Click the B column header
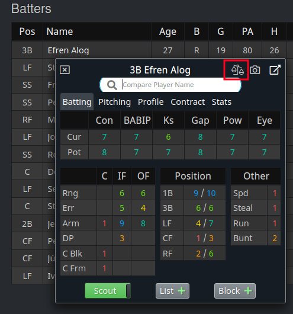This screenshot has height=314, width=293. click(197, 31)
